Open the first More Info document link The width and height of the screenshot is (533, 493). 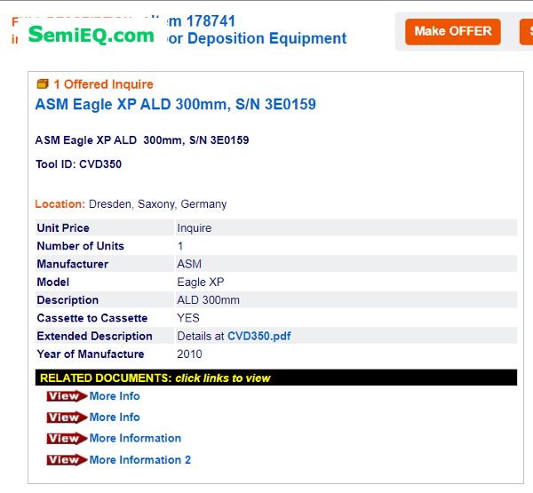tap(115, 396)
